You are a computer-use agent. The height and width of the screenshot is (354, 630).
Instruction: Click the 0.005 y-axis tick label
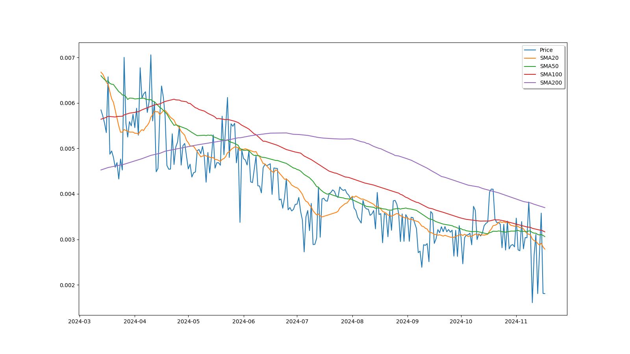(x=67, y=149)
